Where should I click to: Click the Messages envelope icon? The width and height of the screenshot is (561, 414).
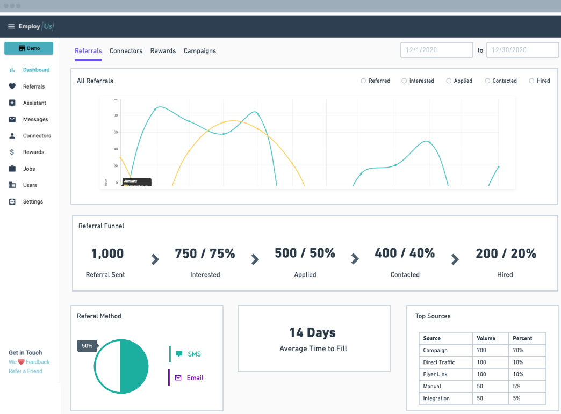[x=12, y=119]
